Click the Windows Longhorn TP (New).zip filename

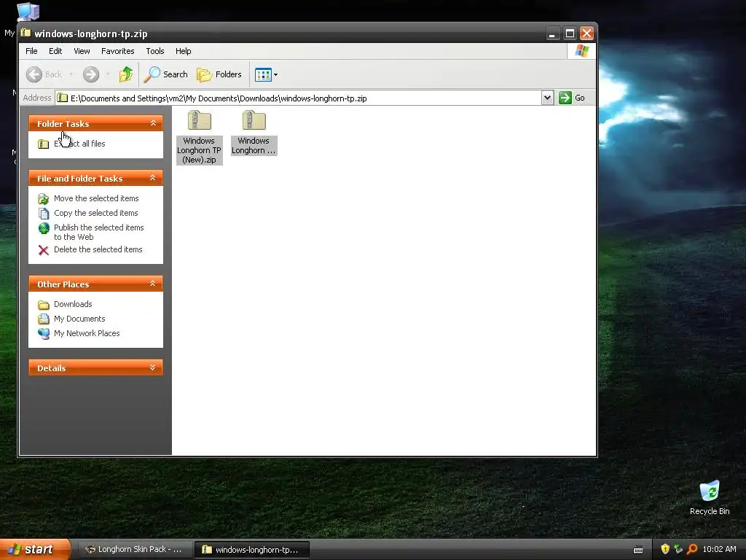(x=200, y=150)
